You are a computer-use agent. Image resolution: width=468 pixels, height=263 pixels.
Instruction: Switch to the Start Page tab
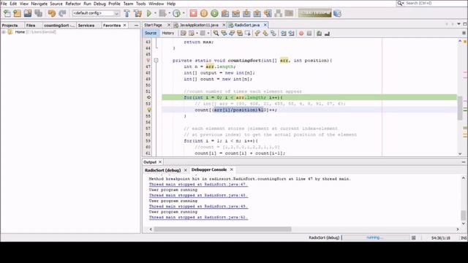pos(153,25)
